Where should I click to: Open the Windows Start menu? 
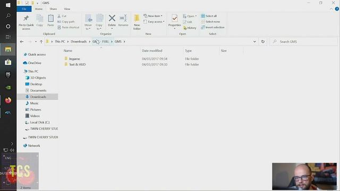pyautogui.click(x=8, y=5)
